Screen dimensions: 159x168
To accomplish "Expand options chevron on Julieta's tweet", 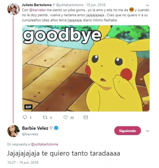I will click(x=148, y=5).
